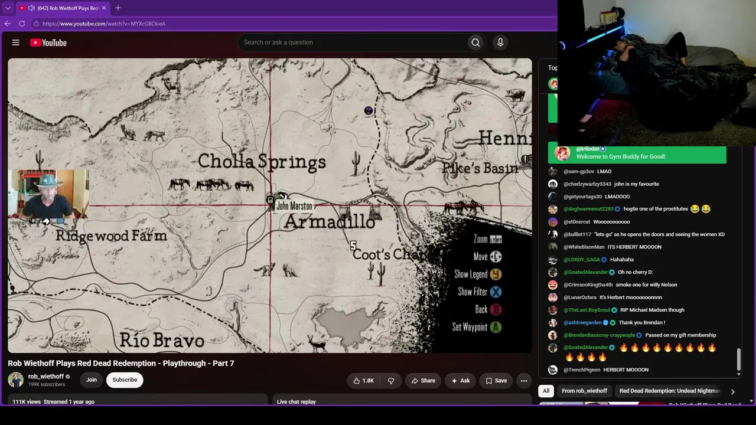Click the live chat scrollbar thumb
The height and width of the screenshot is (425, 756).
[738, 361]
